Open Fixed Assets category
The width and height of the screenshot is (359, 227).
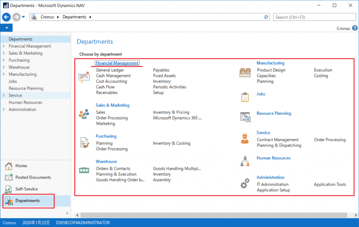164,76
